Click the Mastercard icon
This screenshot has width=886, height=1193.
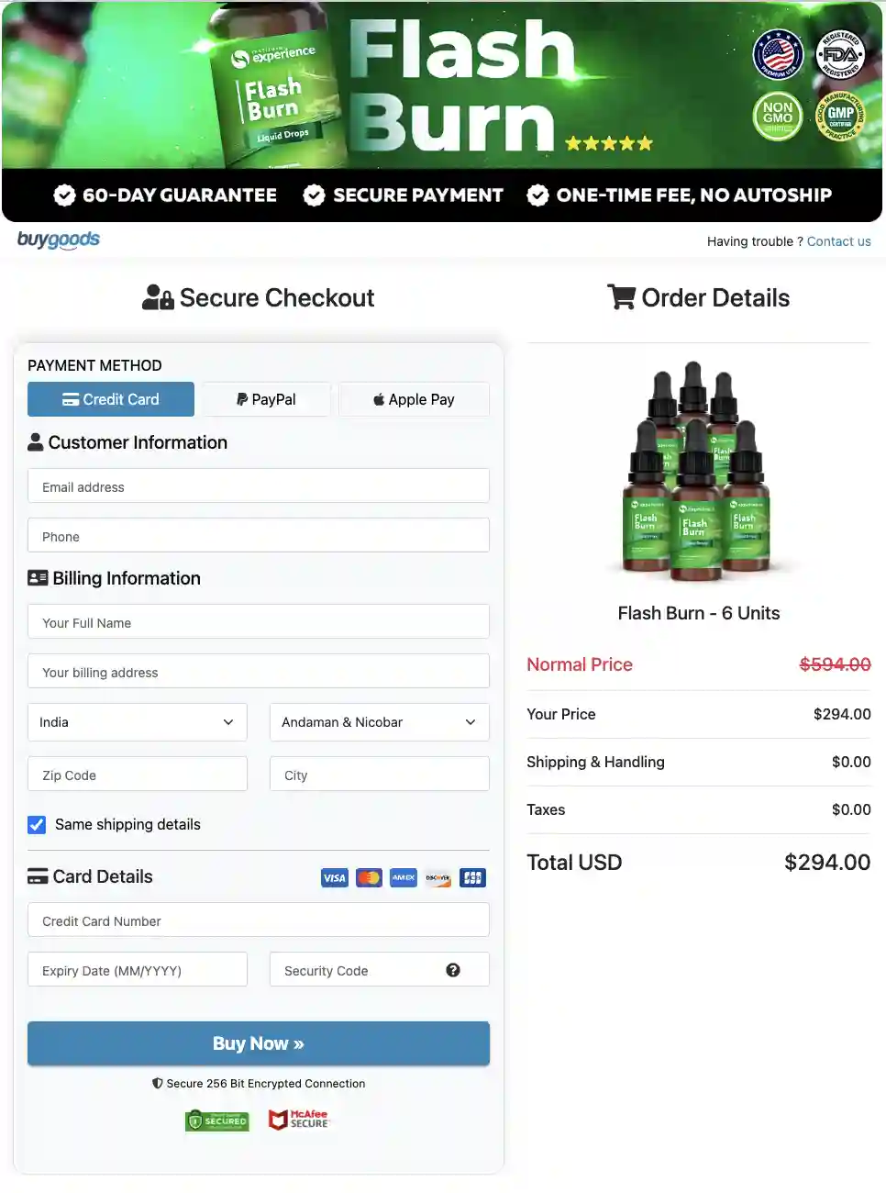click(x=369, y=877)
